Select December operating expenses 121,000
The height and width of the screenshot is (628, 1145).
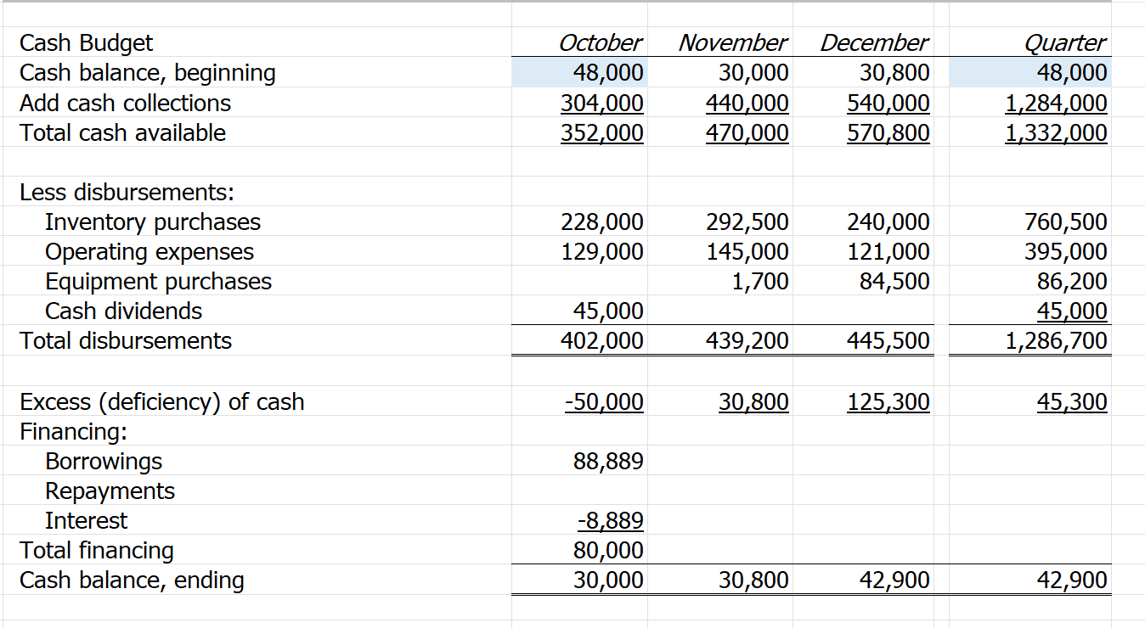pyautogui.click(x=888, y=251)
